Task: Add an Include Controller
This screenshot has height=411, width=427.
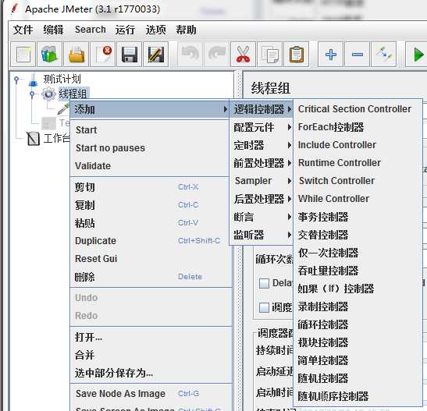Action: [358, 145]
